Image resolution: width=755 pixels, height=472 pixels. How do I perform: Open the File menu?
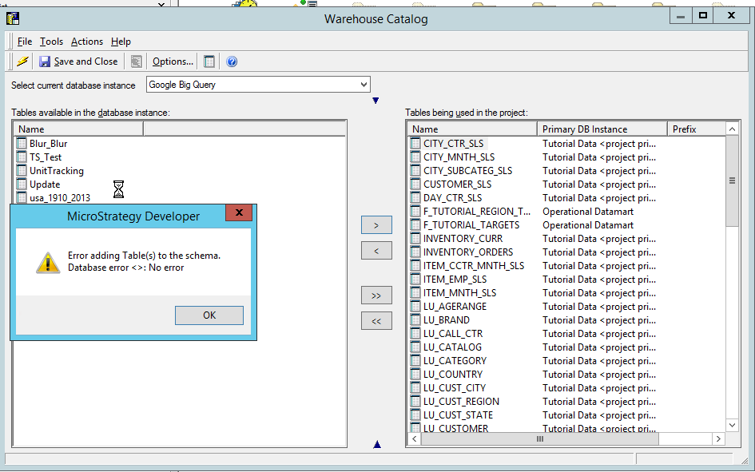coord(25,42)
